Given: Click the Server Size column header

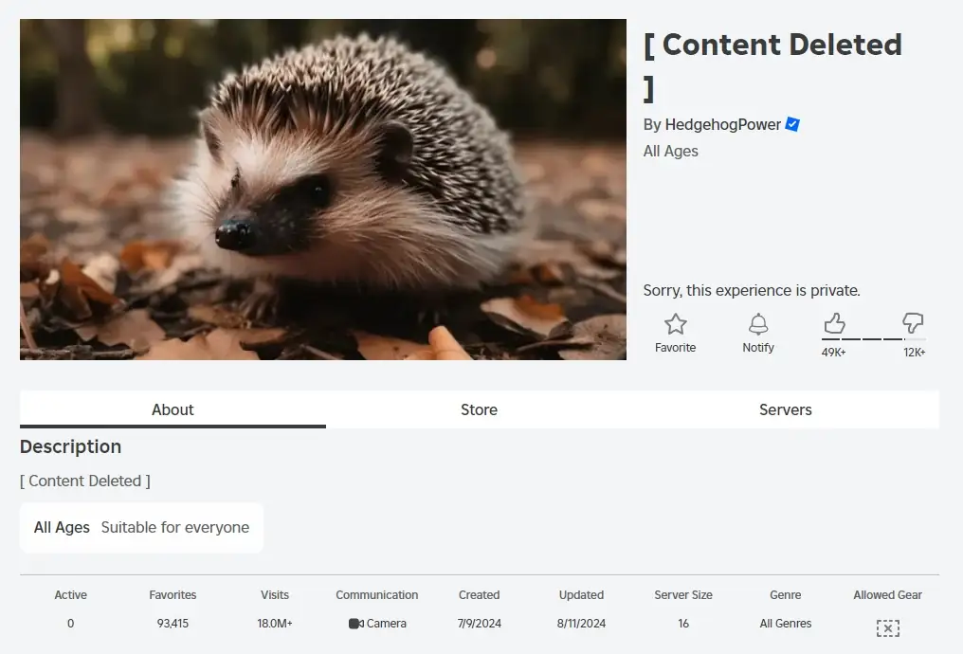Looking at the screenshot, I should [683, 595].
